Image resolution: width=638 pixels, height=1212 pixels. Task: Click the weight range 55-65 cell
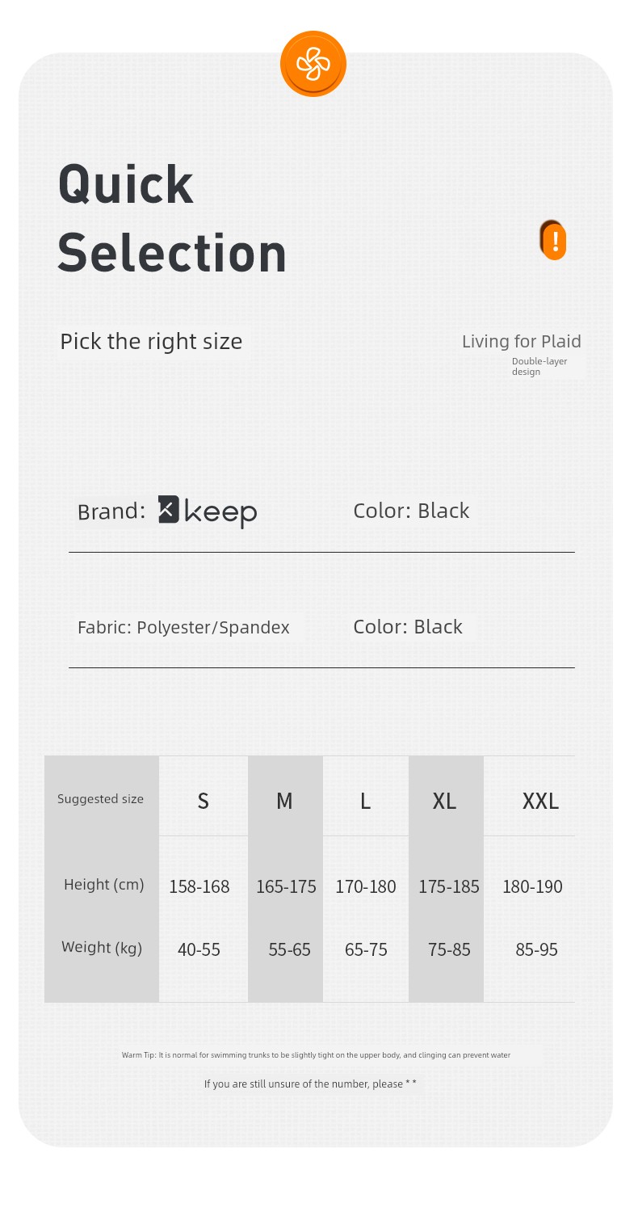click(x=289, y=950)
